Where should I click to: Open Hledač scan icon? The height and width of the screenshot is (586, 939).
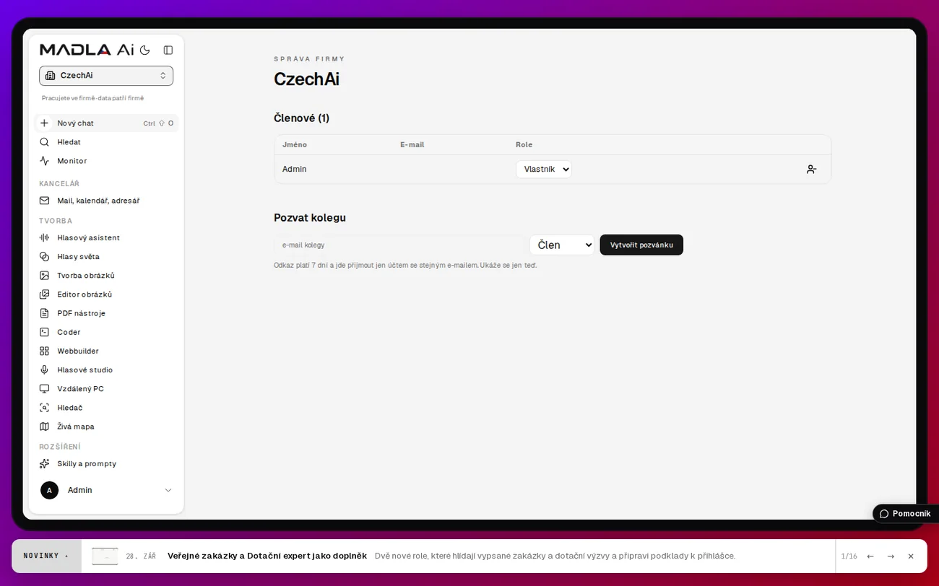pos(44,408)
